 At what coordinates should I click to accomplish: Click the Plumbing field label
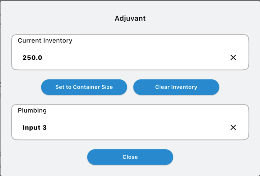click(32, 110)
